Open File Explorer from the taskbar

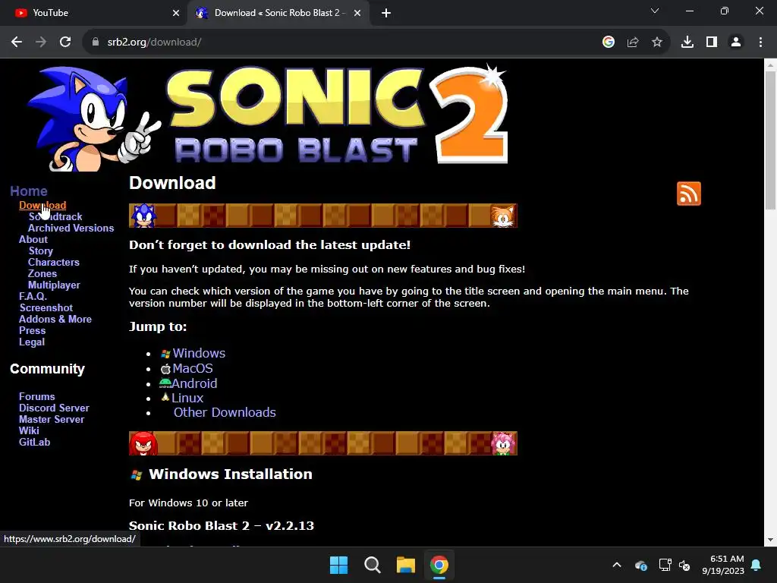click(406, 565)
